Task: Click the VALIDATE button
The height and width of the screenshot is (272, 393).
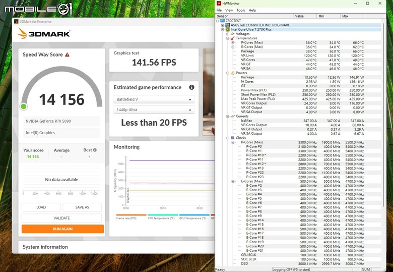Action: 61,218
